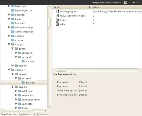Expand the animationaddon plugin node

16,99
